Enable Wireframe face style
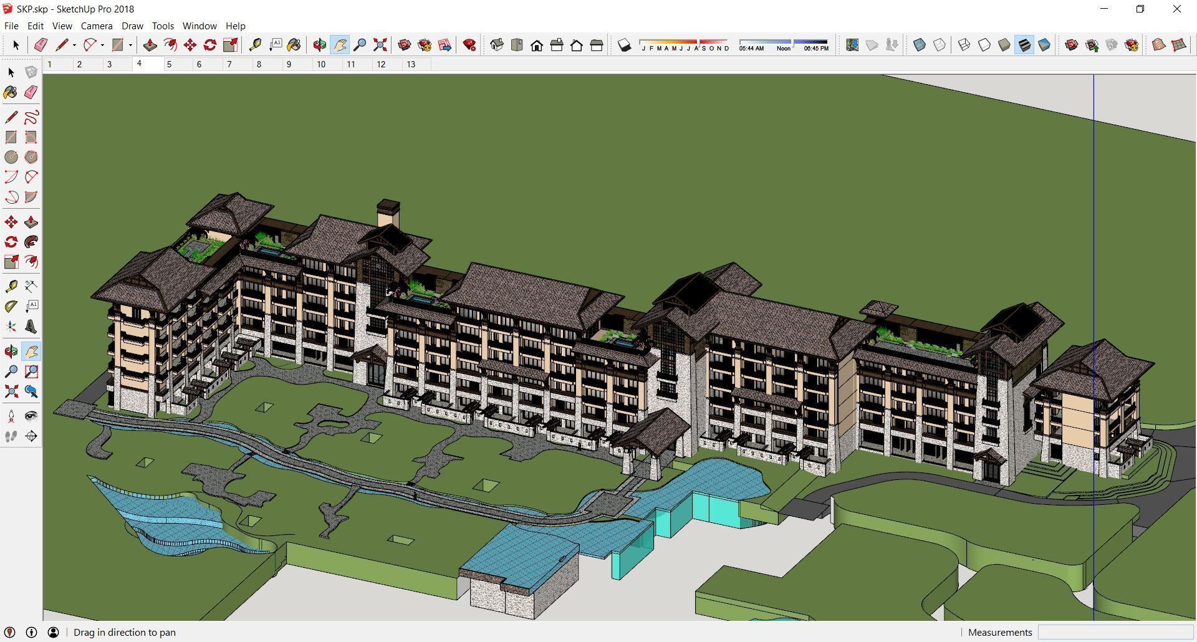 click(x=963, y=45)
